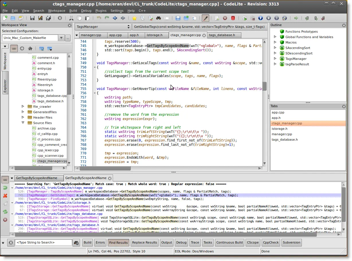Close the Outline panel
Screen dimensions: 352x261
(344, 25)
